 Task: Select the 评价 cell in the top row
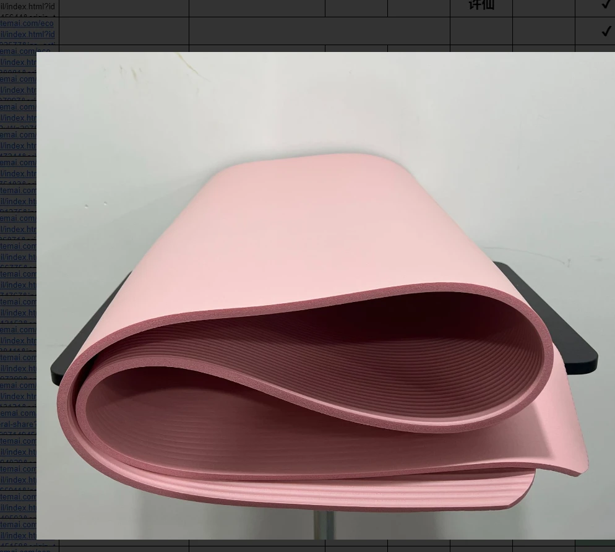481,6
